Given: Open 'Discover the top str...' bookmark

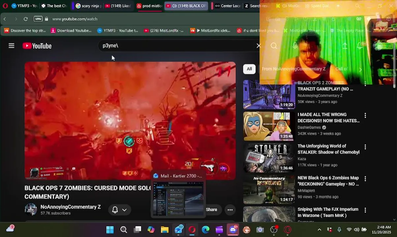Looking at the screenshot, I should click(x=25, y=31).
